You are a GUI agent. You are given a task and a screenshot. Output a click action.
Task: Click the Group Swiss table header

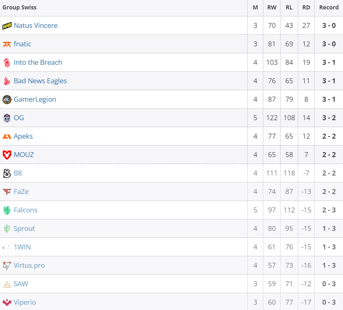point(19,7)
